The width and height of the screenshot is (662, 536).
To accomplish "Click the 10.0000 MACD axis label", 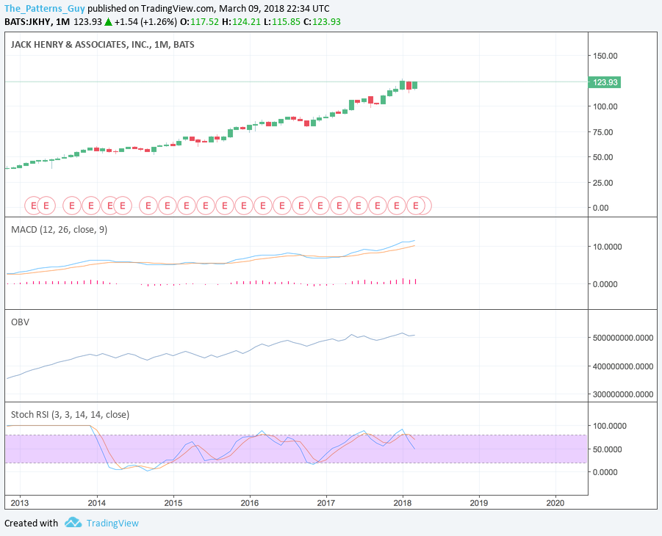I will pyautogui.click(x=607, y=247).
